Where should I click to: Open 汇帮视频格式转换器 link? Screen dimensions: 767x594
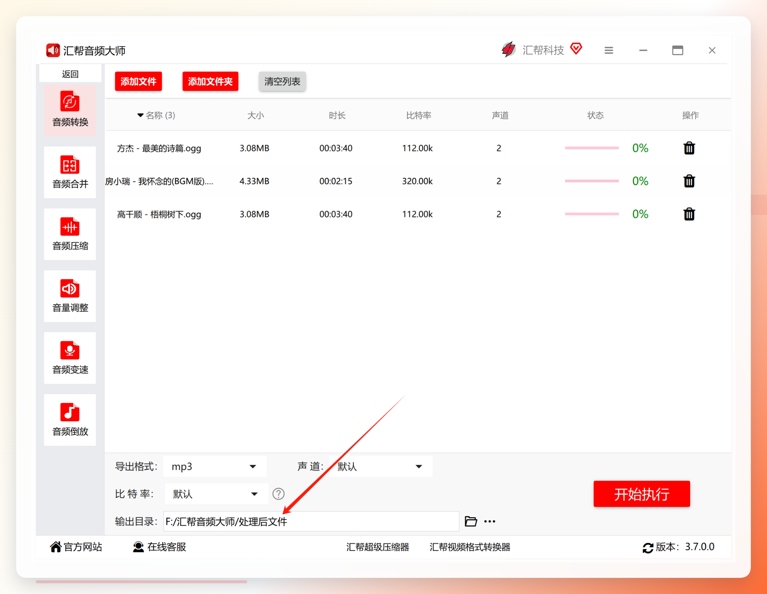coord(470,547)
